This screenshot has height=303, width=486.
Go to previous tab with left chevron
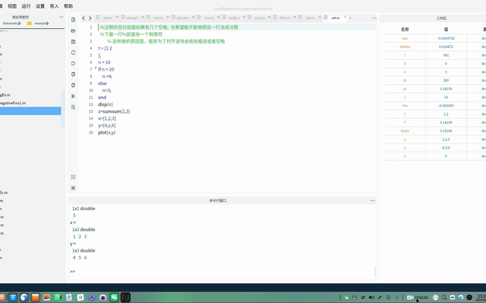84,18
